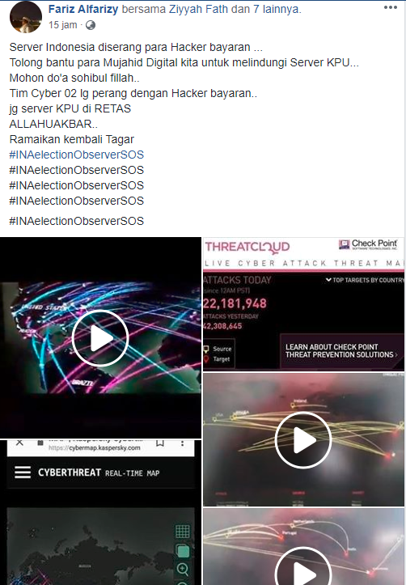Click the Kaspersky map grid view icon

point(182,532)
